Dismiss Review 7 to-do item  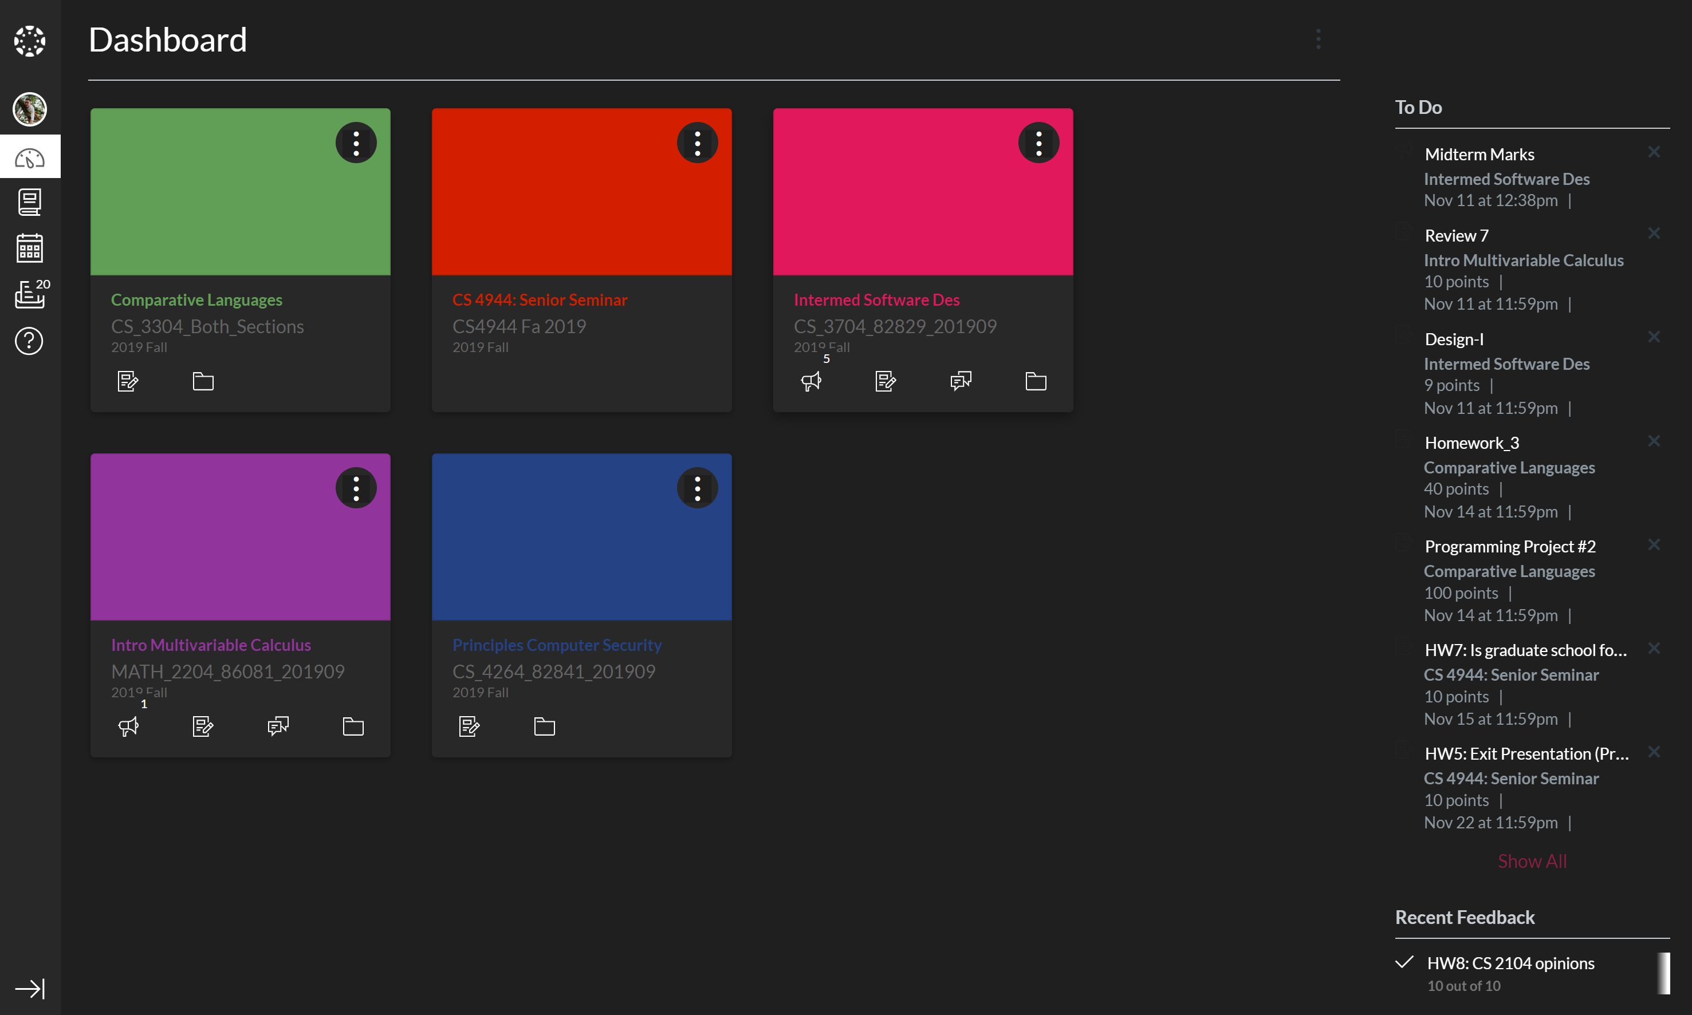(1654, 233)
